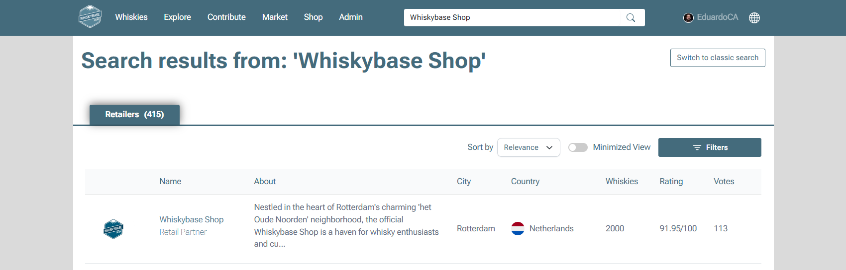Image resolution: width=846 pixels, height=270 pixels.
Task: Toggle the Minimized View switch
Action: point(578,147)
